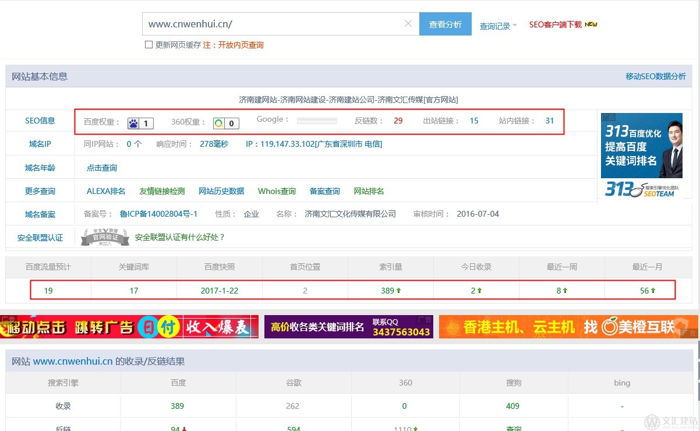700x431 pixels.
Task: Clear the URL field with the X icon
Action: pos(408,24)
